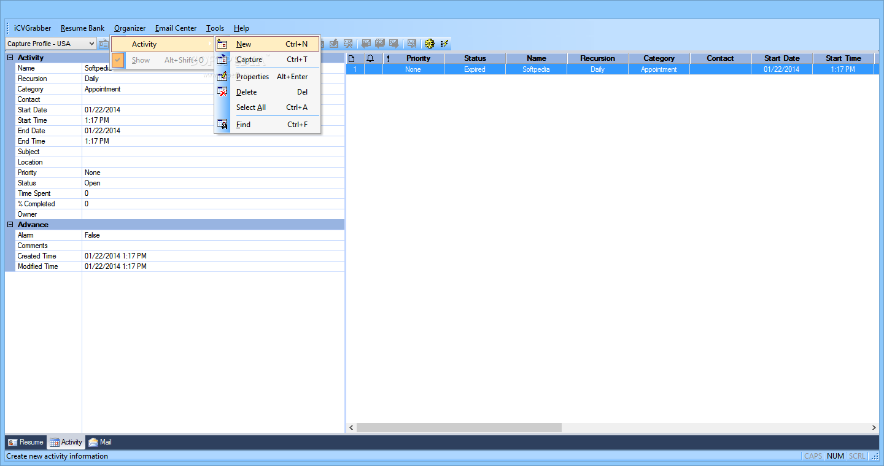884x466 pixels.
Task: Click the greyed-out forward mail toolbar icon
Action: (x=394, y=44)
